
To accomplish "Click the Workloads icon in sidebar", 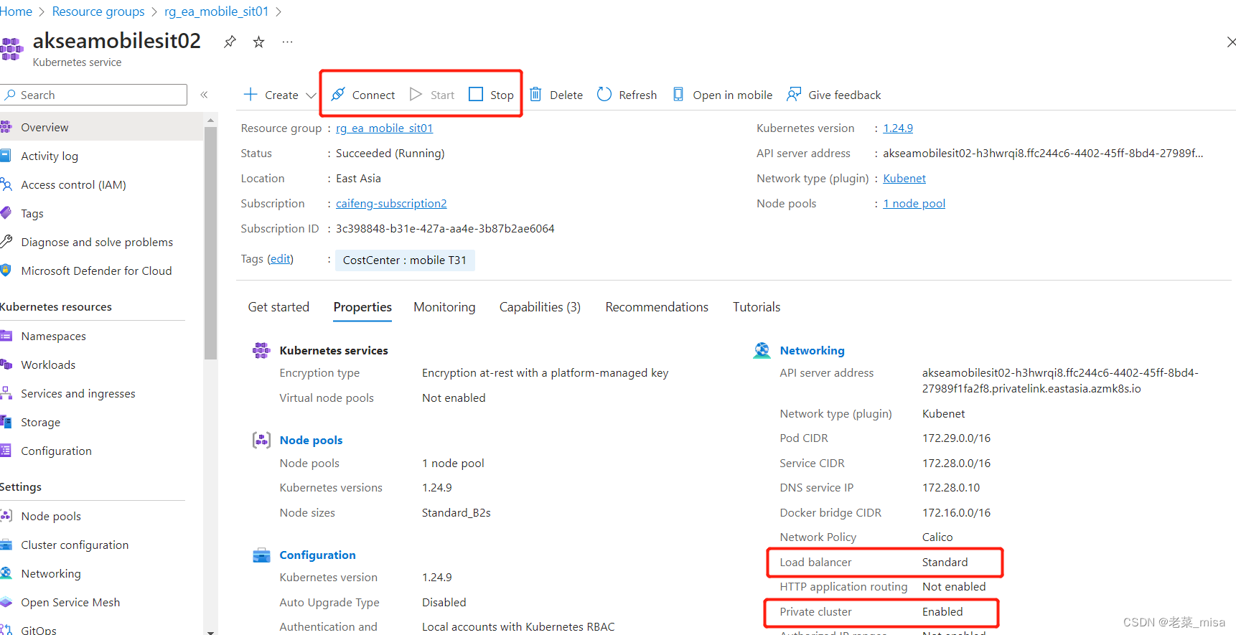I will [x=6, y=364].
